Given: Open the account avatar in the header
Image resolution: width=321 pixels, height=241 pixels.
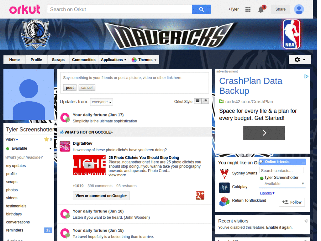Looking at the screenshot, I should click(299, 9).
